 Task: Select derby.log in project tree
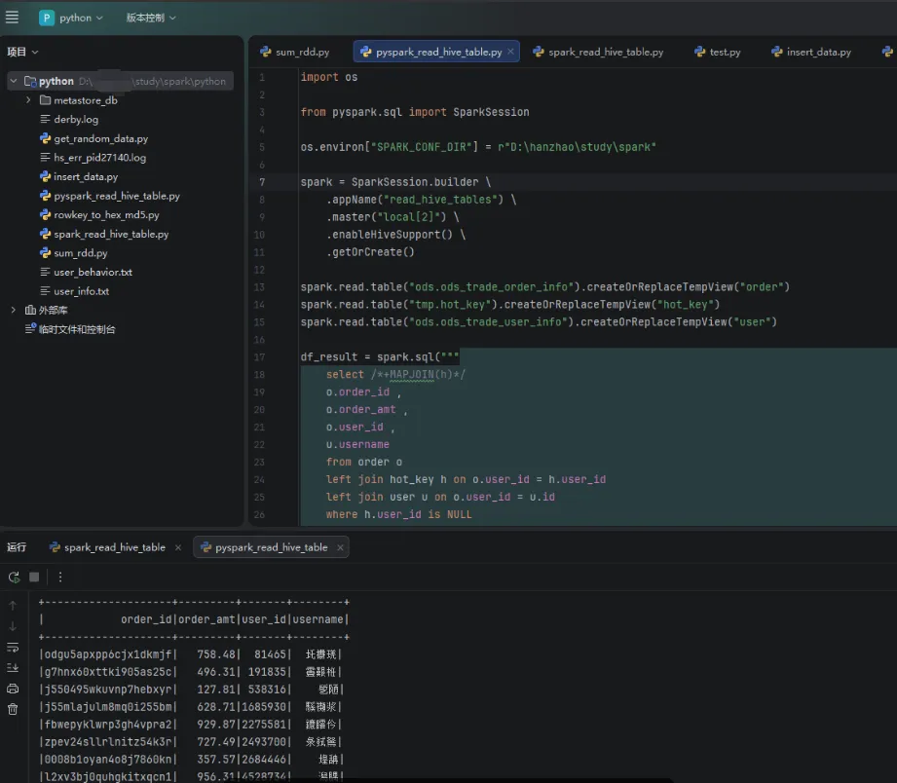(76, 120)
